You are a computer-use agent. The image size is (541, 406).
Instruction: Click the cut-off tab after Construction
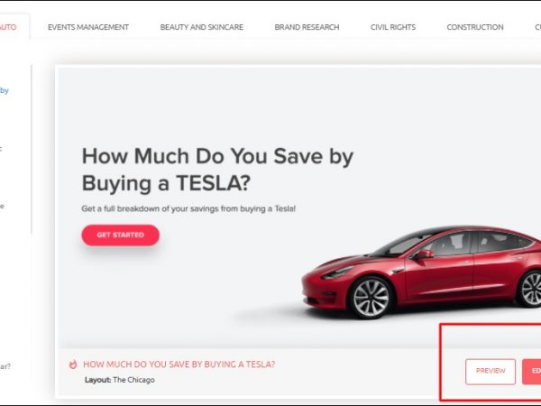point(538,27)
